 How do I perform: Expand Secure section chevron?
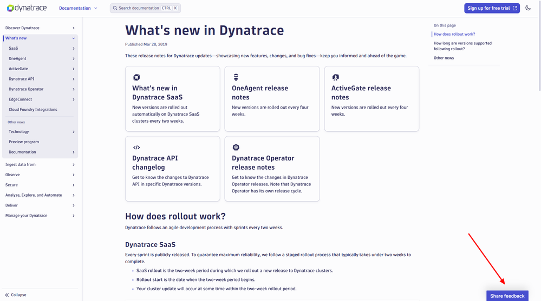pyautogui.click(x=74, y=185)
